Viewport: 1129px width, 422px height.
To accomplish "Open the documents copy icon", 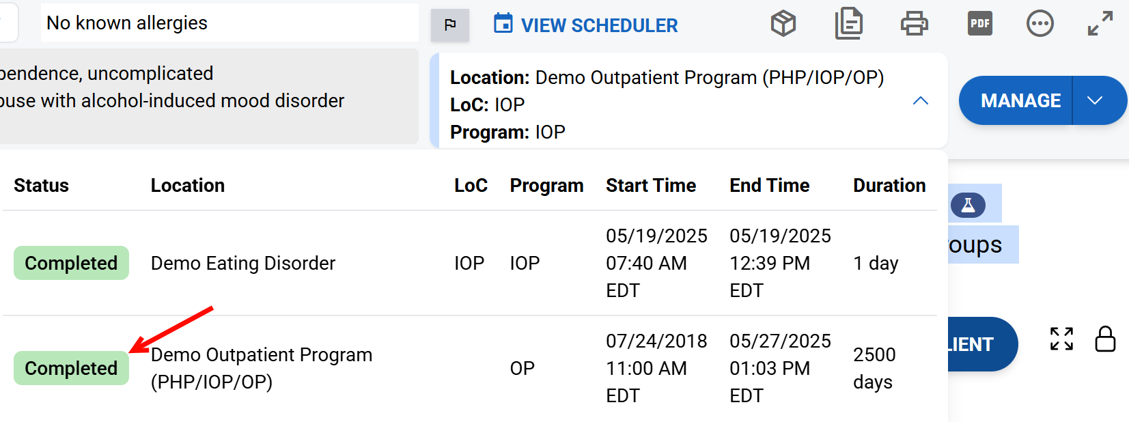I will coord(849,24).
